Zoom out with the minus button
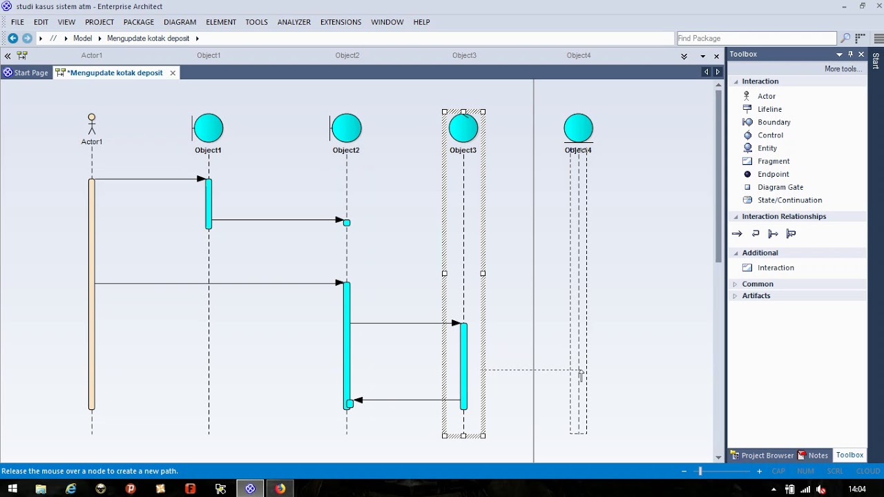 point(684,471)
